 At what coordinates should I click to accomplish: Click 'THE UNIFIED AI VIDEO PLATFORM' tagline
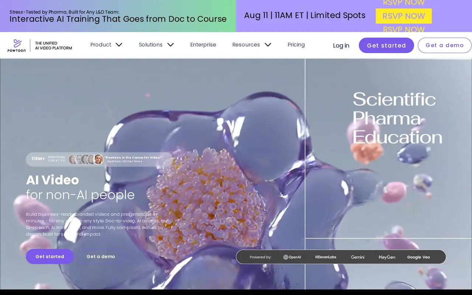(53, 45)
